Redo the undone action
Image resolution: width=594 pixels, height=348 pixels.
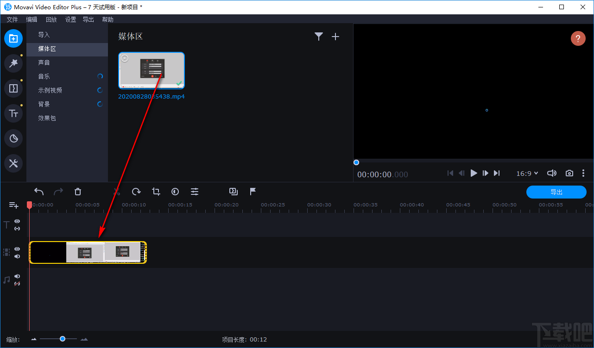click(58, 192)
